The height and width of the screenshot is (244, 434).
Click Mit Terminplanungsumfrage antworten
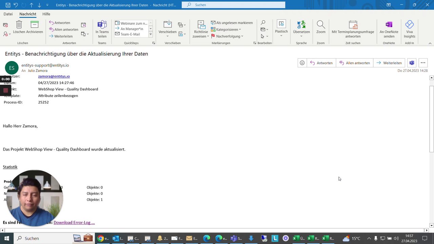353,29
